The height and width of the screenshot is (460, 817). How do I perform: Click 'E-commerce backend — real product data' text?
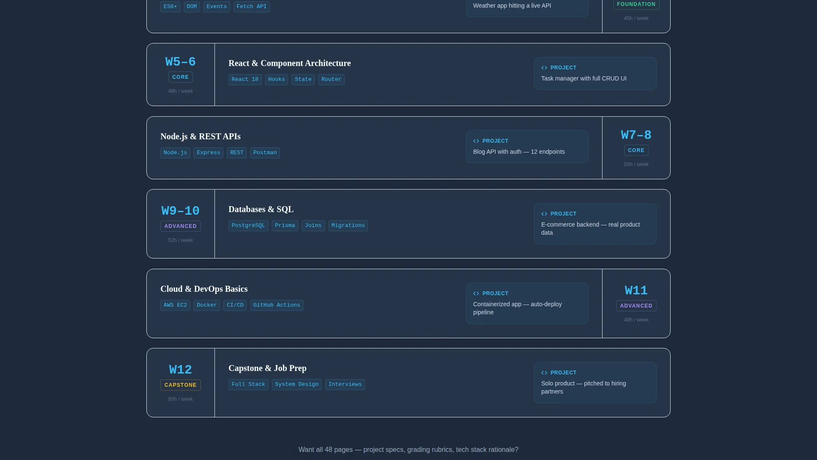(591, 229)
